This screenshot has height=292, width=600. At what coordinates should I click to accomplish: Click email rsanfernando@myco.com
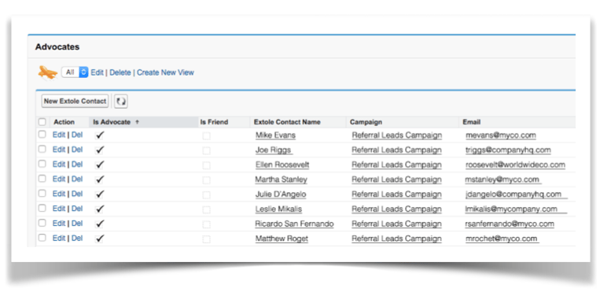[510, 224]
